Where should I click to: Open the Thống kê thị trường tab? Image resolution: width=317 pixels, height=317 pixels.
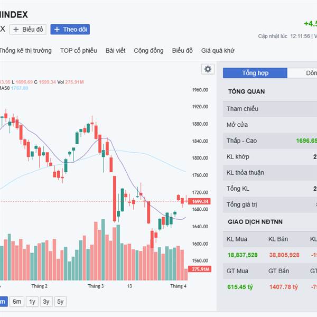pos(25,51)
